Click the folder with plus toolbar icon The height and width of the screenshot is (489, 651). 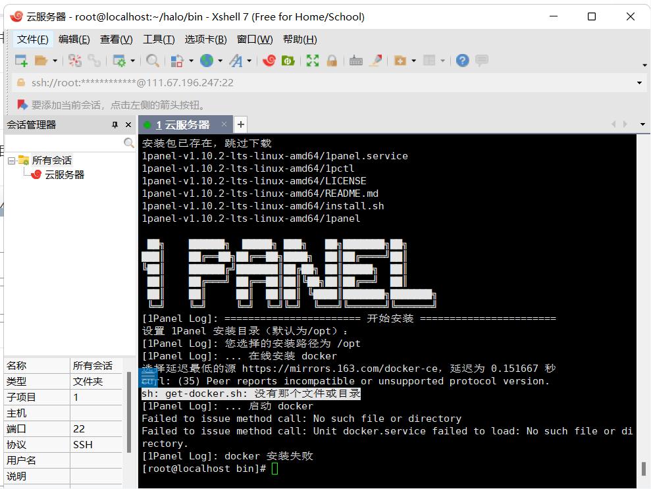click(400, 61)
